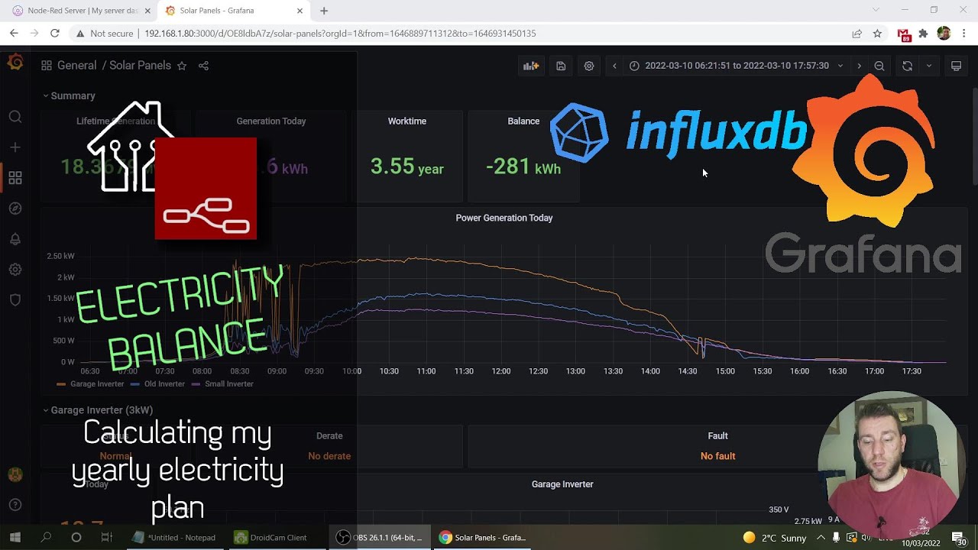The image size is (978, 550).
Task: Click the Derate panel title
Action: click(329, 436)
